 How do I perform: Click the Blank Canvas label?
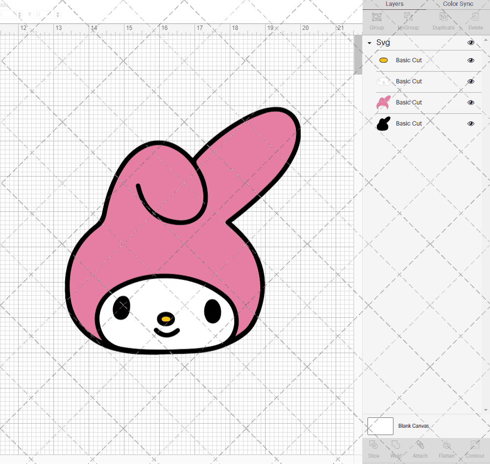pos(414,426)
